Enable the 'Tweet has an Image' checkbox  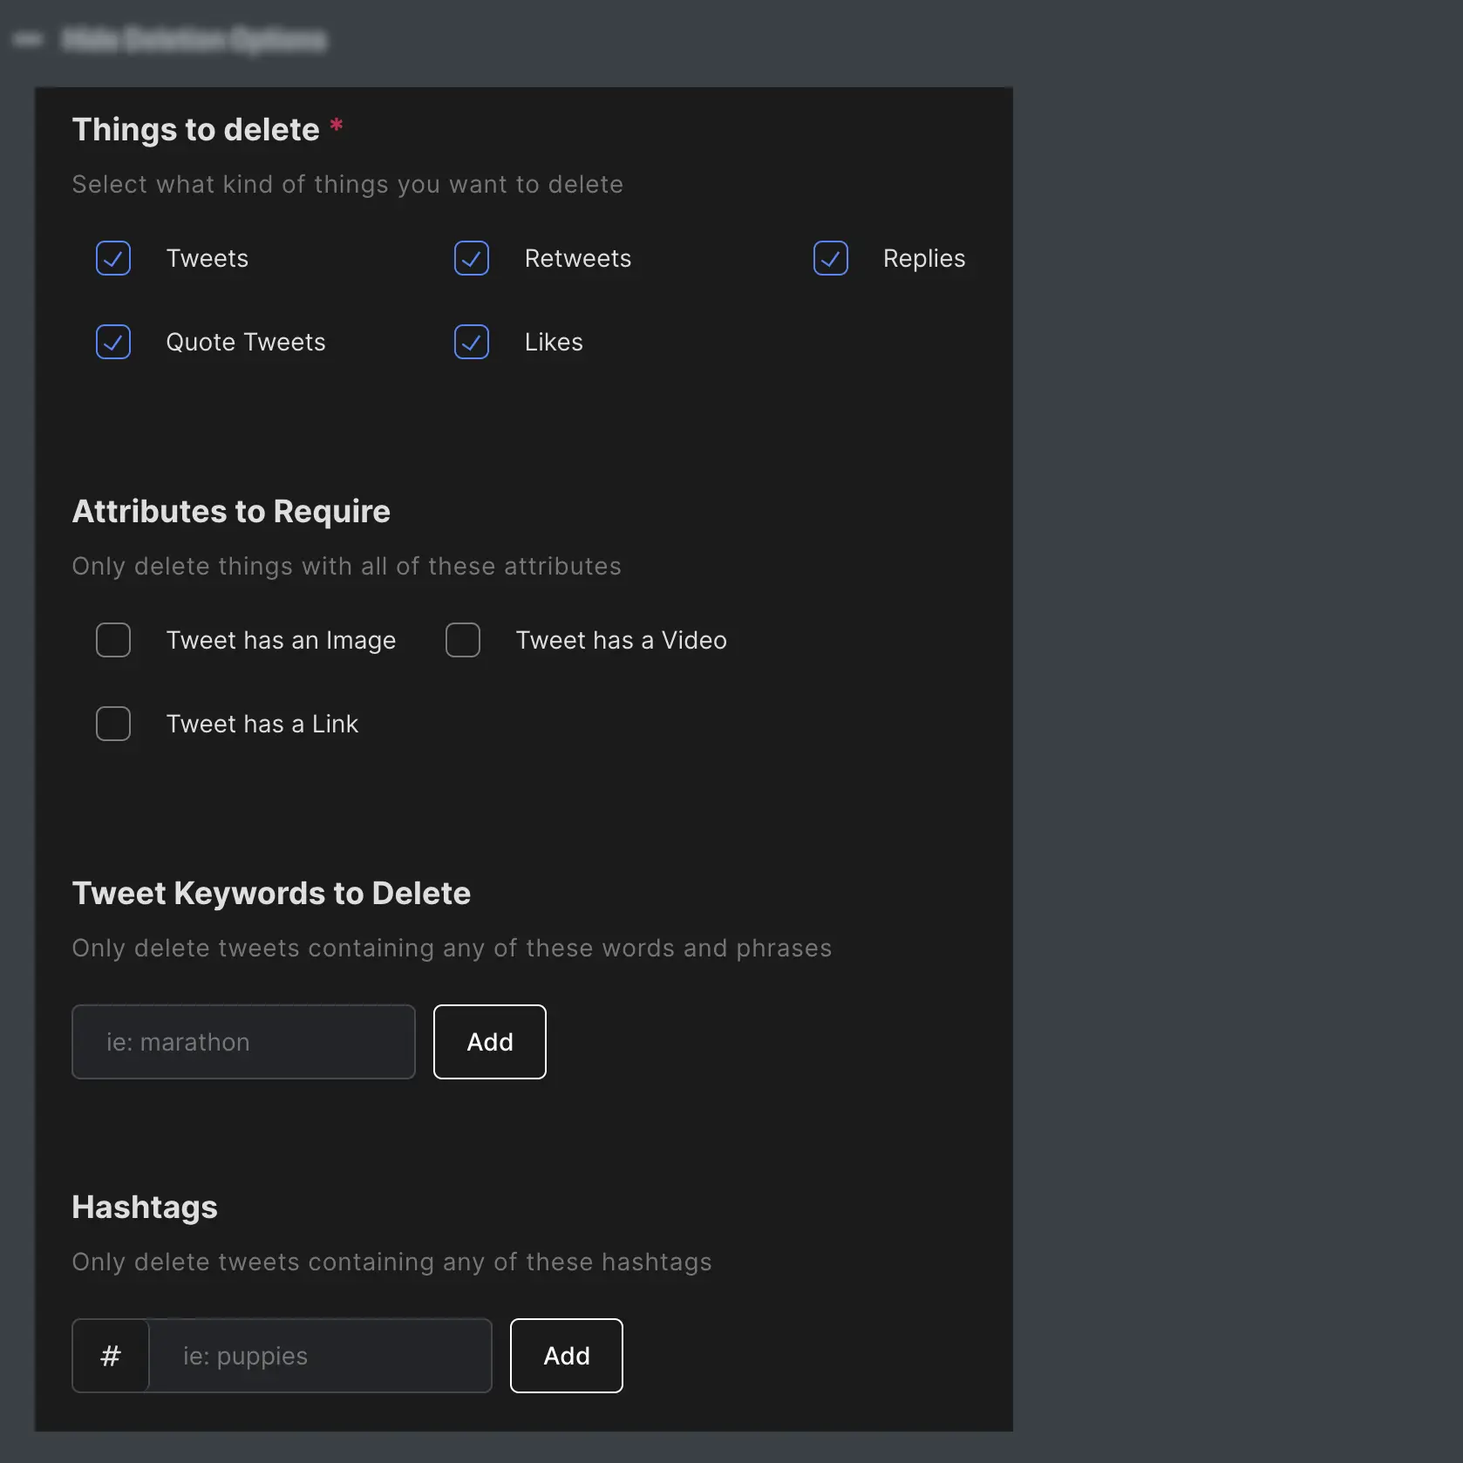pyautogui.click(x=113, y=640)
